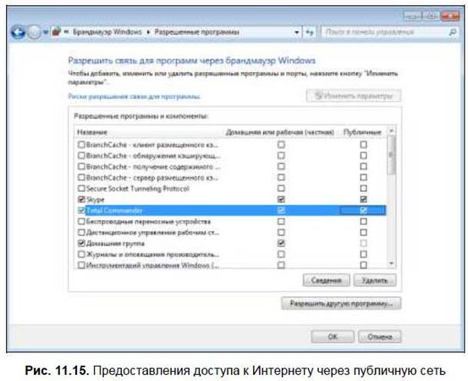Click the list scrollbar thumb
468x381 pixels.
[391, 155]
